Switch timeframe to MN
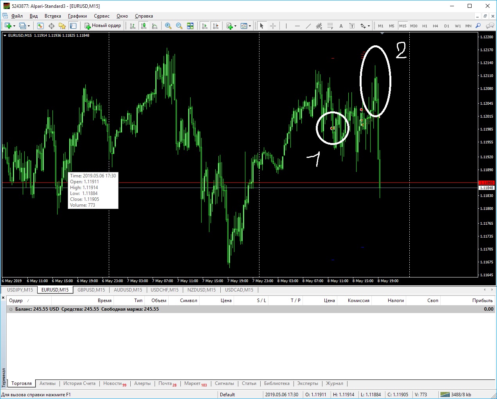This screenshot has width=497, height=399. [x=468, y=26]
